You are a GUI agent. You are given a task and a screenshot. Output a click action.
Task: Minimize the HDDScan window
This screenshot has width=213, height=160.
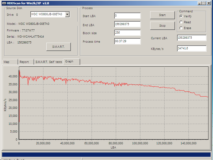pyautogui.click(x=200, y=3)
